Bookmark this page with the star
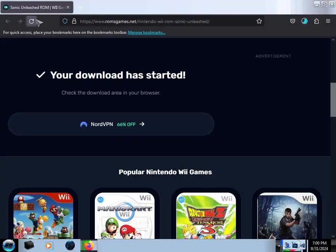The height and width of the screenshot is (252, 336). coord(259,21)
